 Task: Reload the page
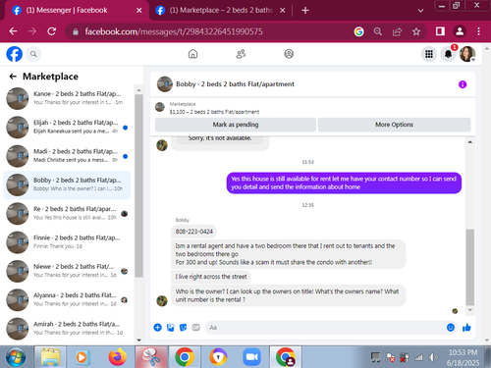point(52,31)
